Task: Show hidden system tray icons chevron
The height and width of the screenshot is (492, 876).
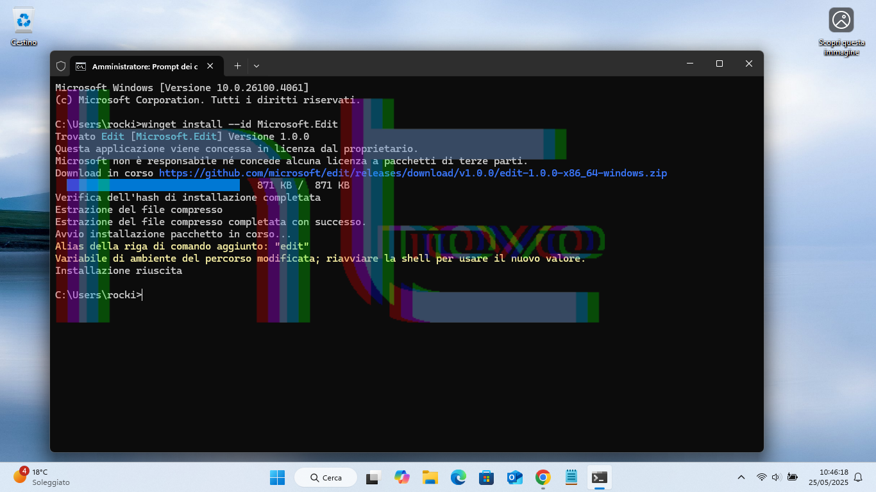Action: pyautogui.click(x=741, y=477)
